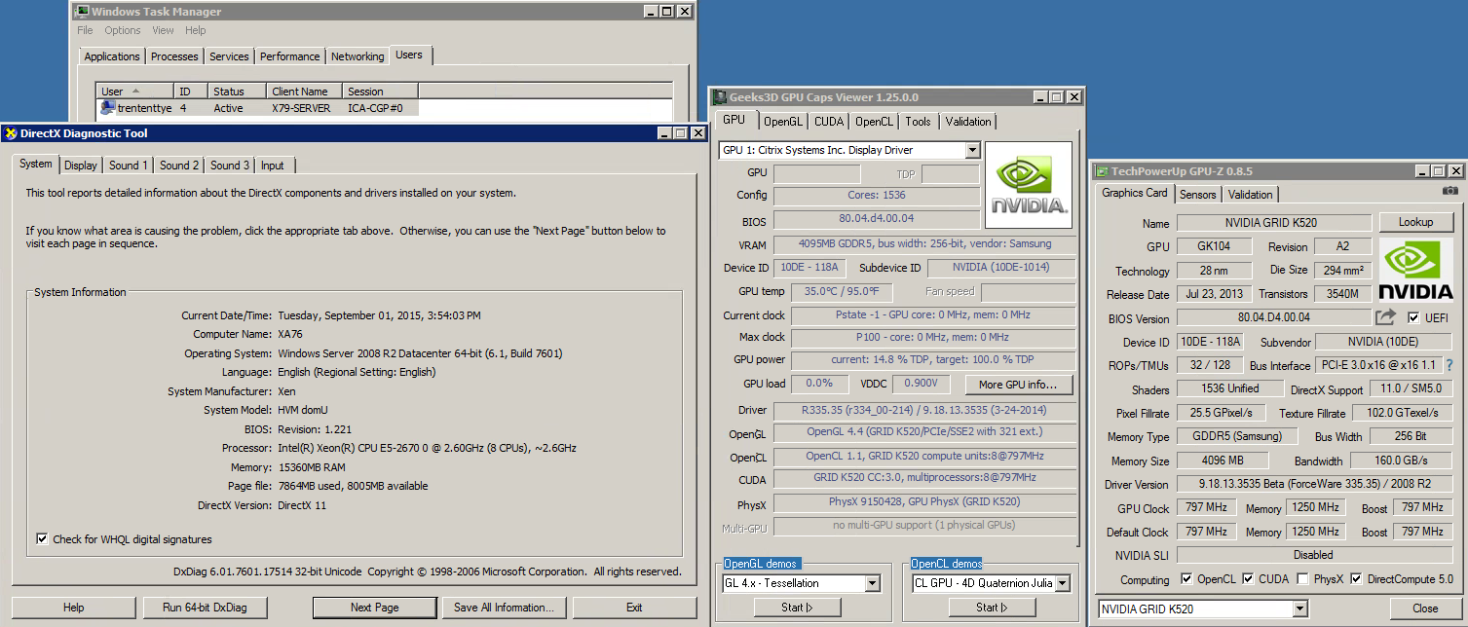This screenshot has width=1468, height=627.
Task: Click Save All Information button
Action: [504, 608]
